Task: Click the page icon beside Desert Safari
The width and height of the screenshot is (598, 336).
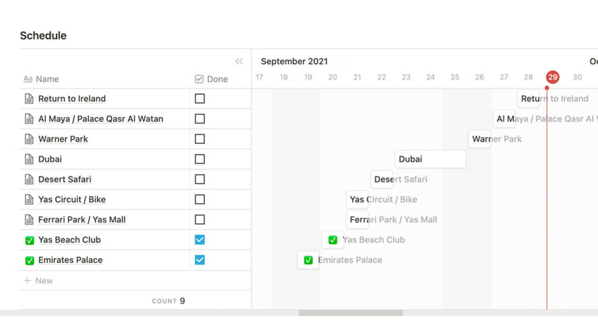Action: pos(29,180)
